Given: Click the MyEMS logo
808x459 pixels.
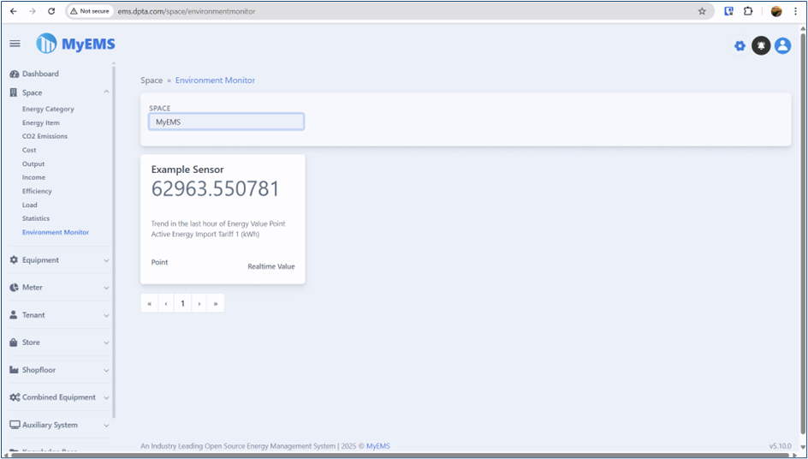Looking at the screenshot, I should point(75,44).
